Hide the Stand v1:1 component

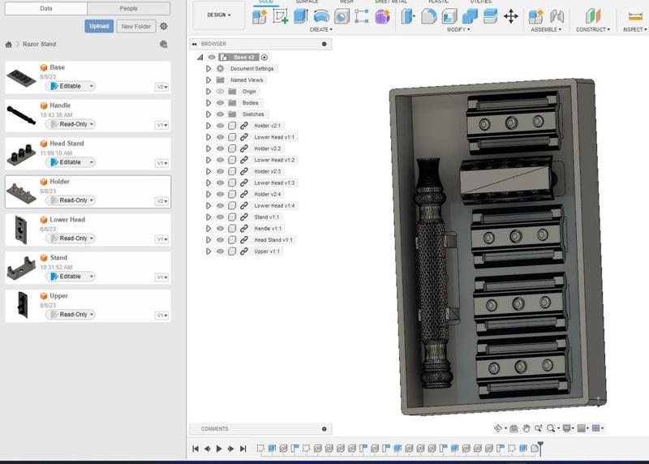click(x=220, y=217)
